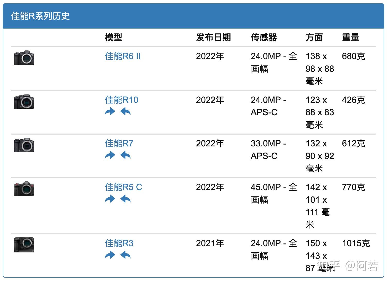Select the 770克 weight cell
The width and height of the screenshot is (388, 282).
pos(354,187)
